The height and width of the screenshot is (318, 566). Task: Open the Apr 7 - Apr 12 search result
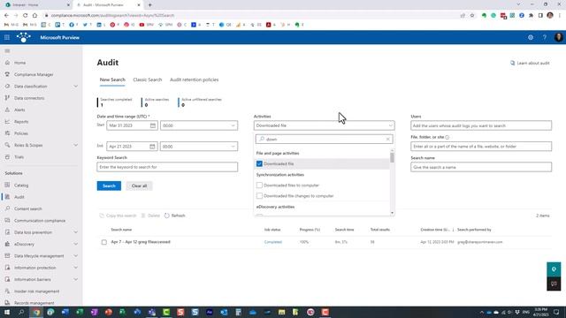tap(141, 242)
